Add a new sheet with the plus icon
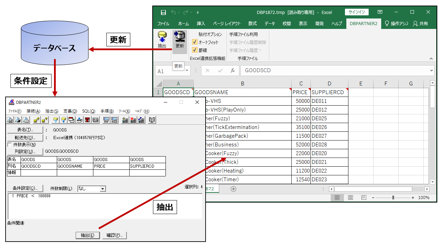446x251 pixels. [233, 189]
